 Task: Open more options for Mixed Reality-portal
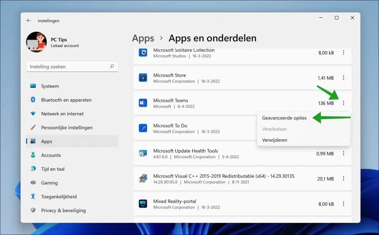(x=344, y=204)
